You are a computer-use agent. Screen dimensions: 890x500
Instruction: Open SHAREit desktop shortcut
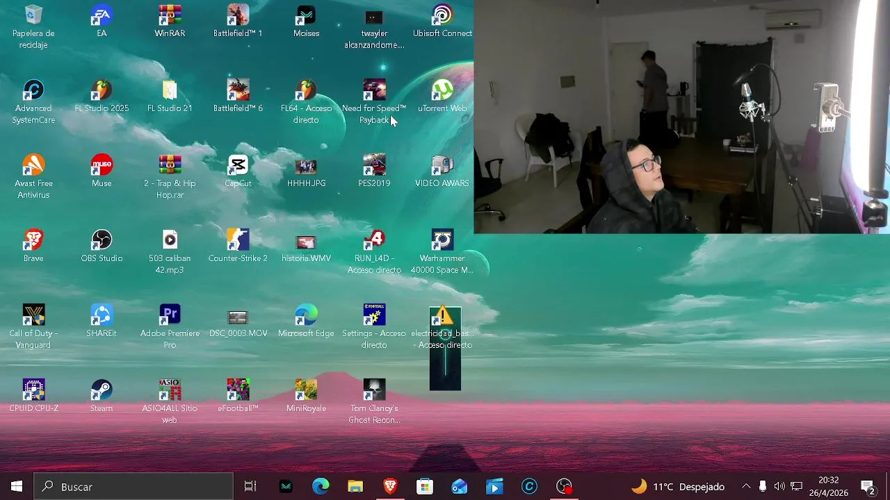(x=102, y=321)
